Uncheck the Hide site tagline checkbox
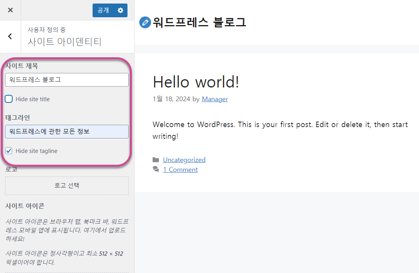The width and height of the screenshot is (419, 273). [9, 151]
